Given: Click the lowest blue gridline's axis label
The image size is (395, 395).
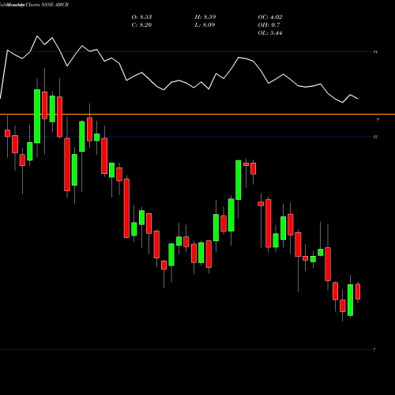Looking at the screenshot, I should (x=374, y=350).
